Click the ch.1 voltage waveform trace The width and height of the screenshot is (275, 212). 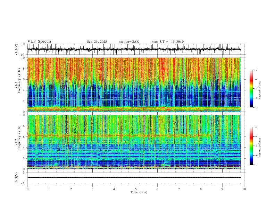(x=134, y=49)
